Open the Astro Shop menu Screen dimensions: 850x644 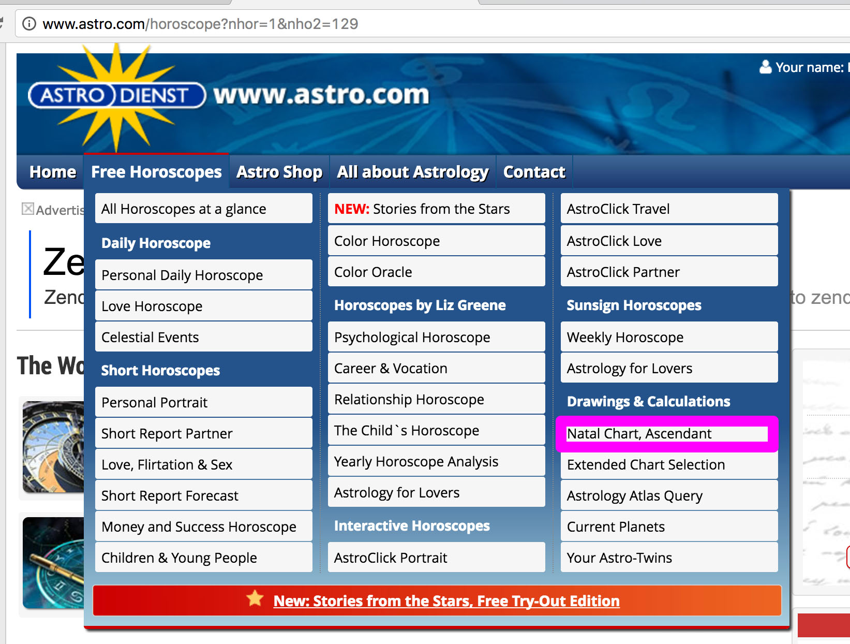[x=279, y=172]
